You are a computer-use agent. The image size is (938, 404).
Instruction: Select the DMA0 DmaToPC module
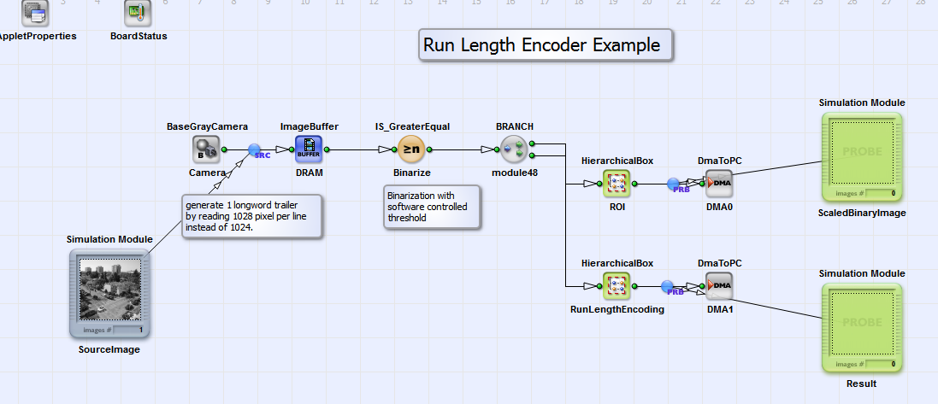click(x=719, y=184)
